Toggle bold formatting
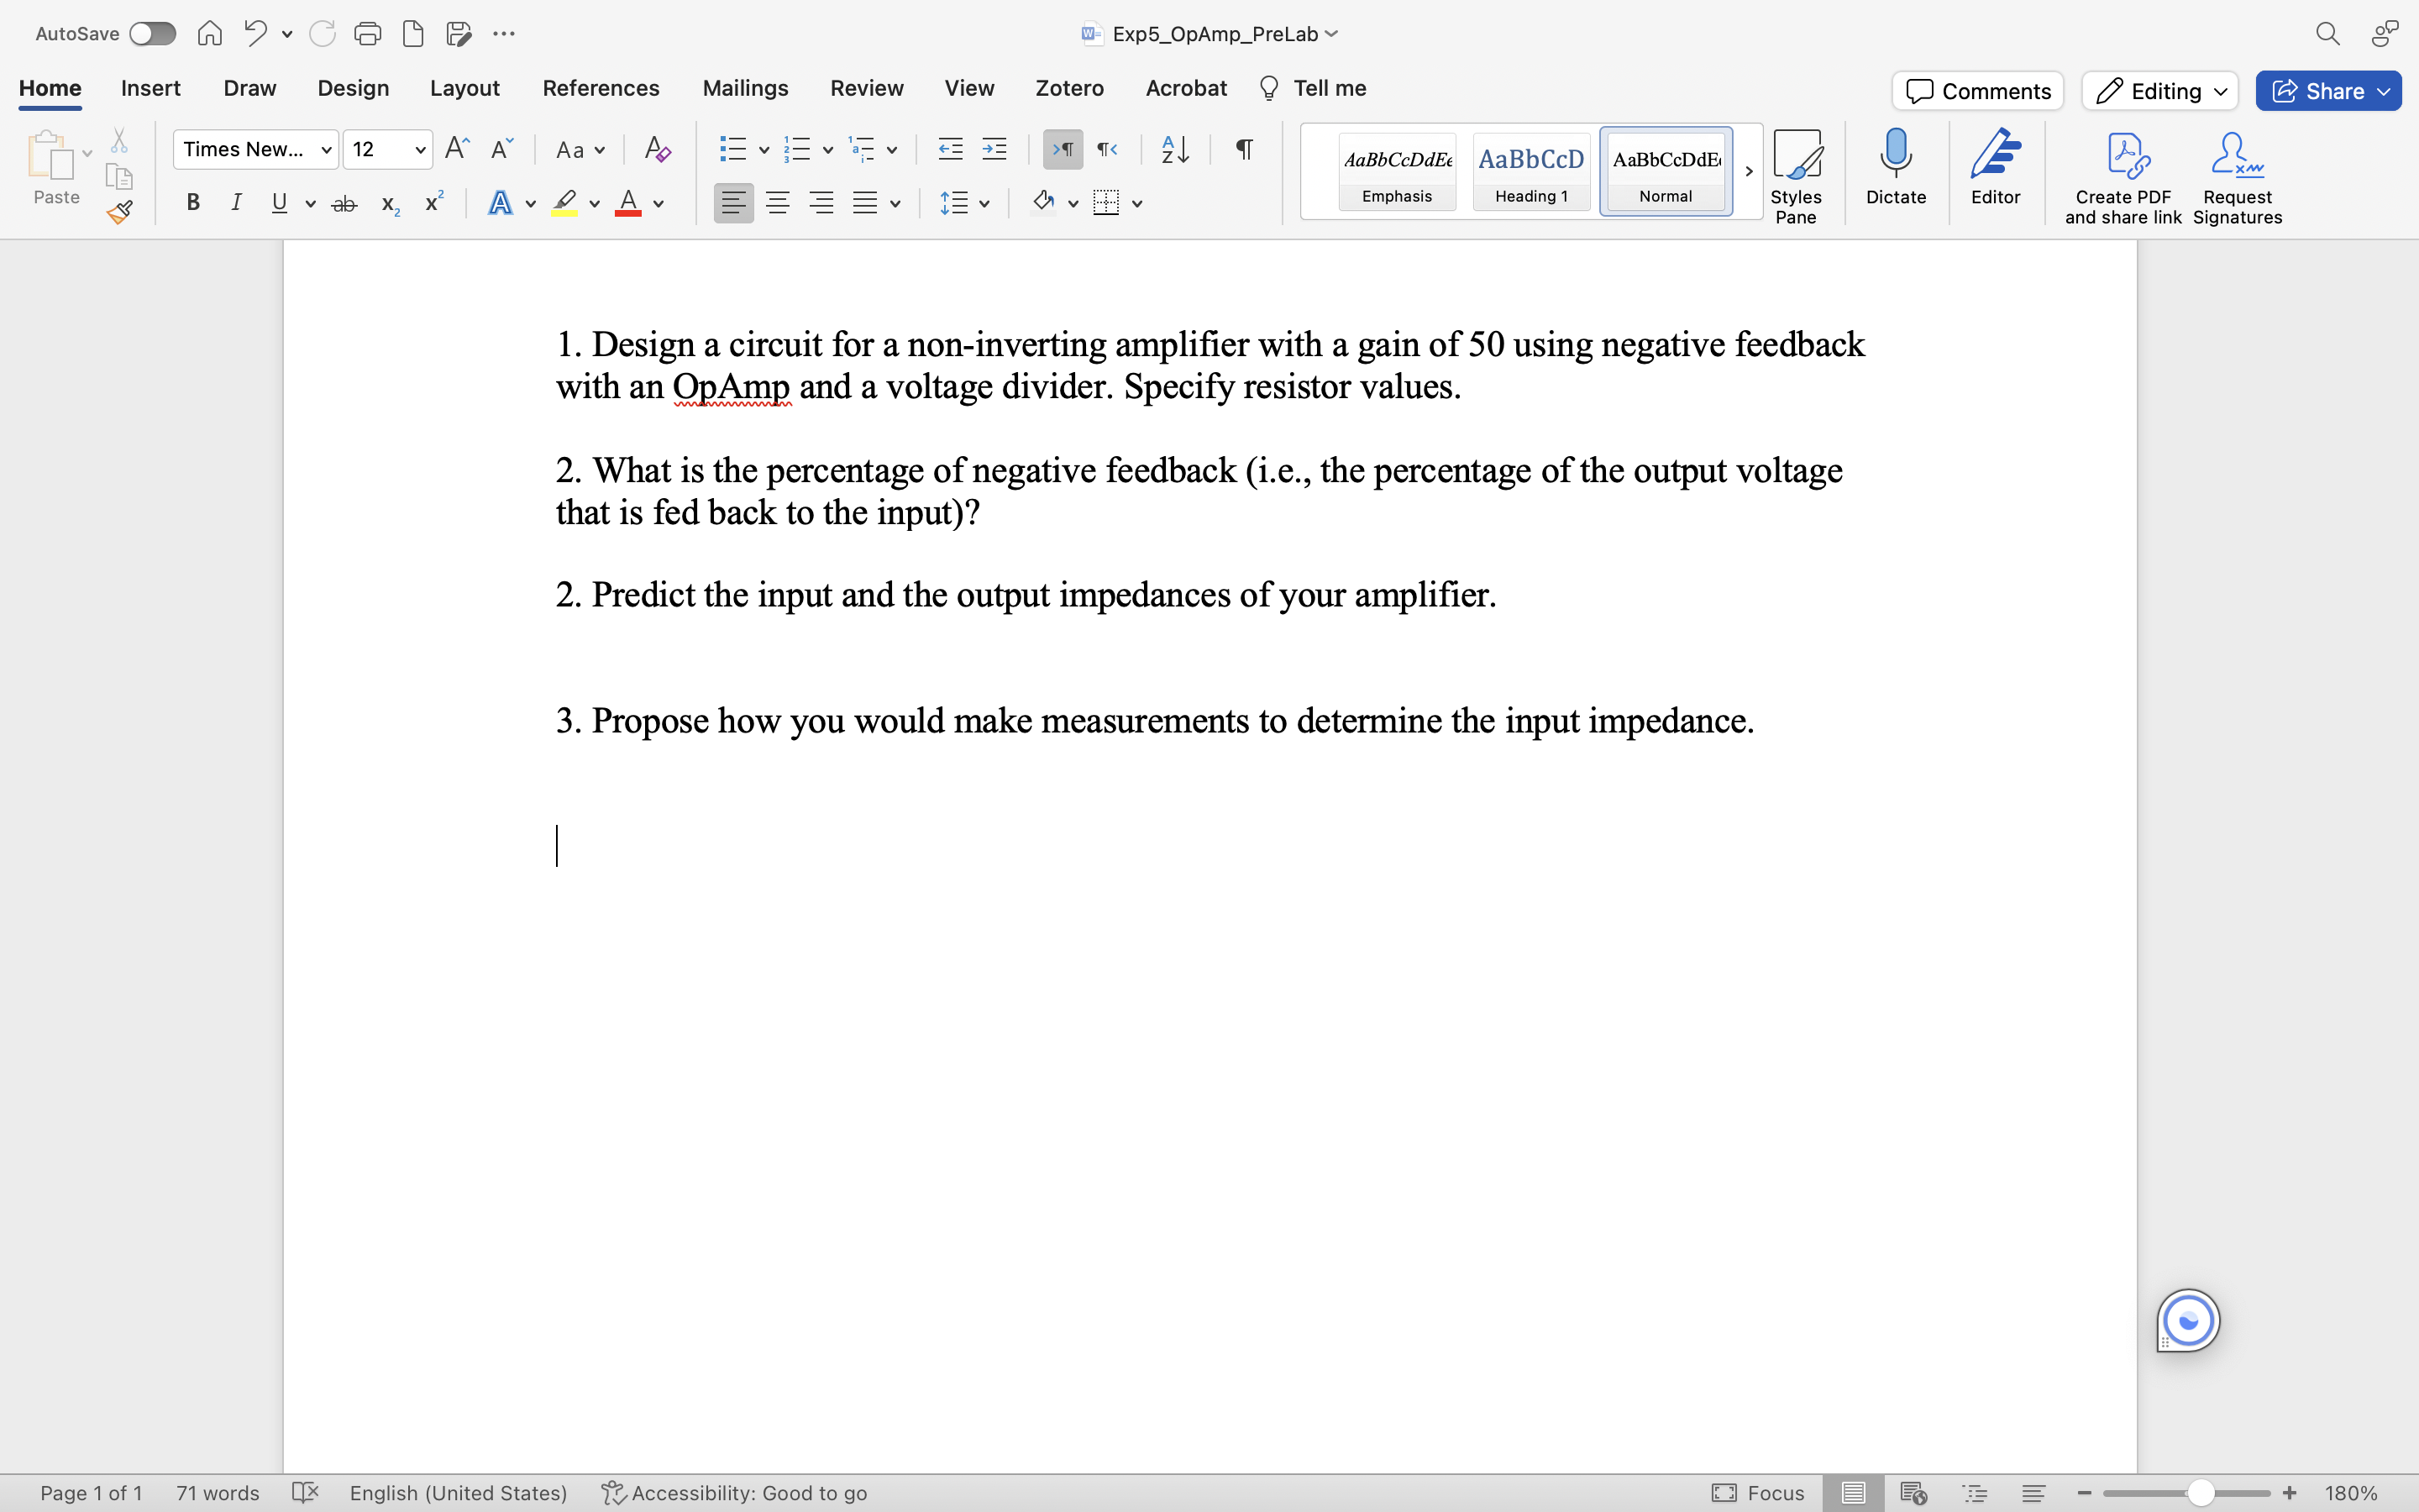This screenshot has width=2419, height=1512. [193, 204]
